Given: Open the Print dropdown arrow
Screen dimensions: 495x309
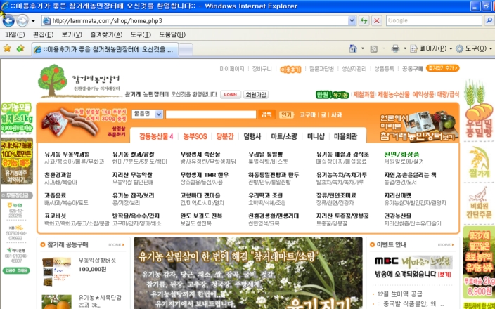Looking at the screenshot, I should tap(405, 48).
